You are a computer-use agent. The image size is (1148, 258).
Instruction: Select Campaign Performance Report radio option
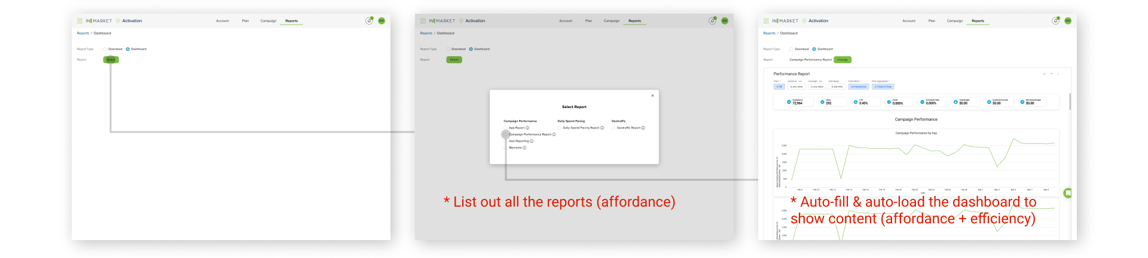coord(506,134)
